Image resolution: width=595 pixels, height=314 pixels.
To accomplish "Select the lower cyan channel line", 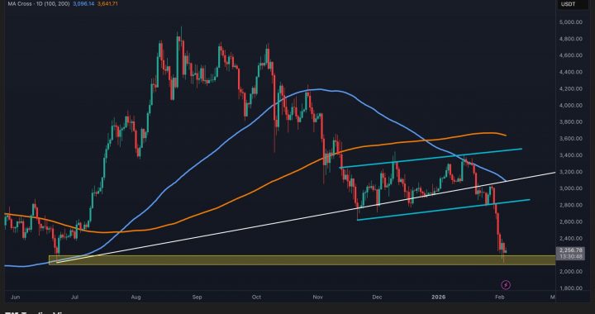I will pyautogui.click(x=444, y=209).
